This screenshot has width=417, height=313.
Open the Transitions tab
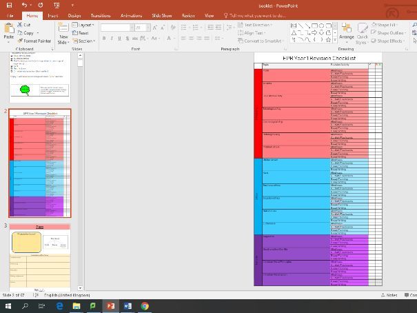click(x=101, y=16)
